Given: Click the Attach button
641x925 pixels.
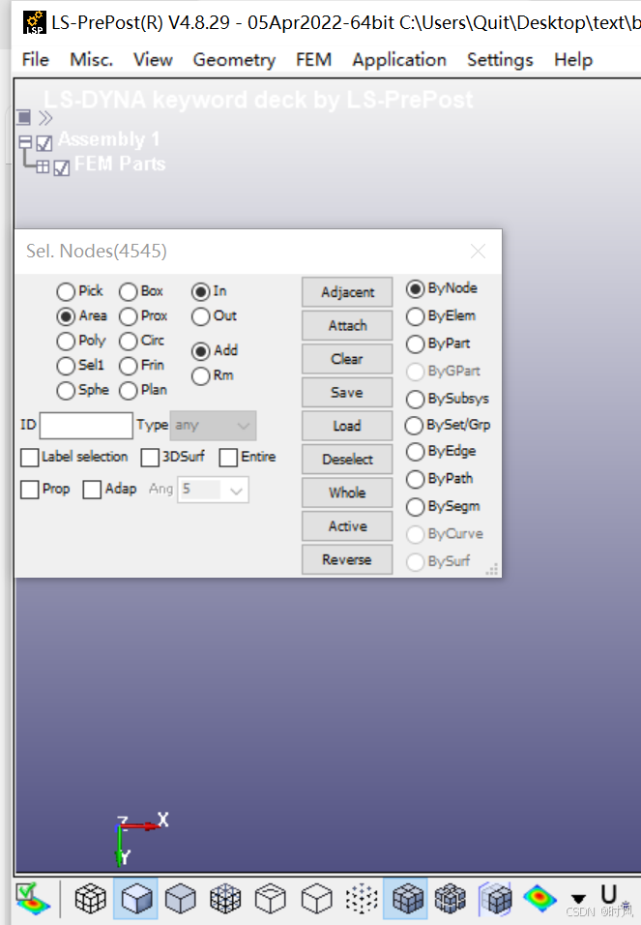Looking at the screenshot, I should [x=347, y=326].
